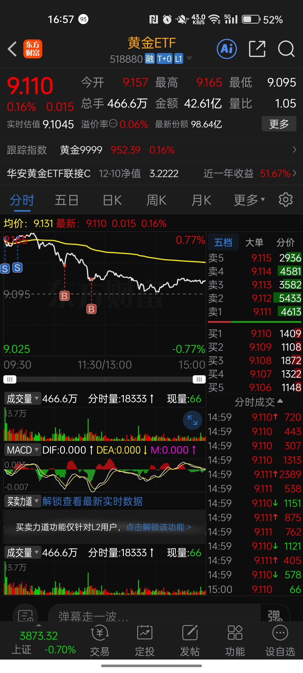The image size is (303, 673).
Task: Open 华安黄金ETF联接C fund link
Action: coord(49,173)
